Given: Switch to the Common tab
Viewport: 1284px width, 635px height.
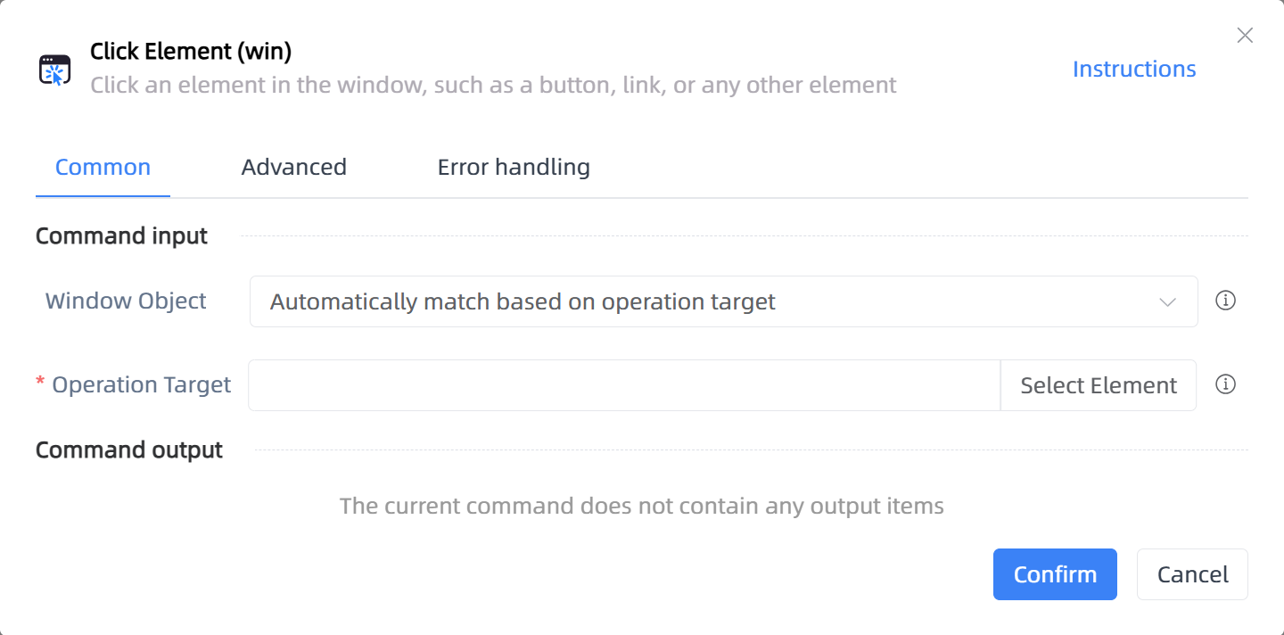Looking at the screenshot, I should click(x=103, y=168).
